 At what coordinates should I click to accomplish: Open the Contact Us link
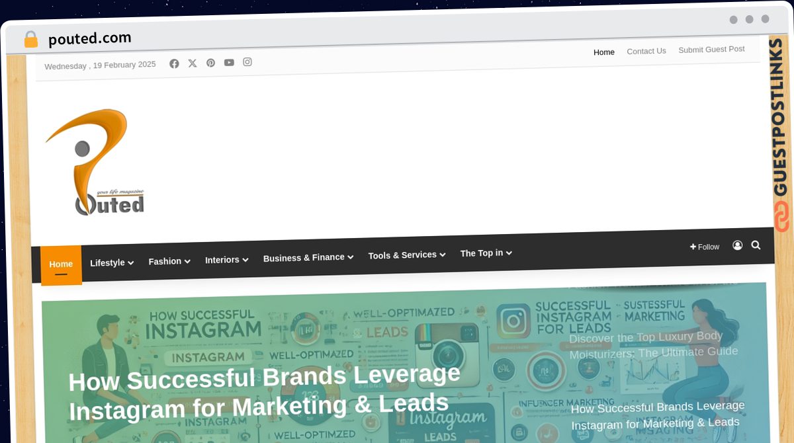[646, 51]
